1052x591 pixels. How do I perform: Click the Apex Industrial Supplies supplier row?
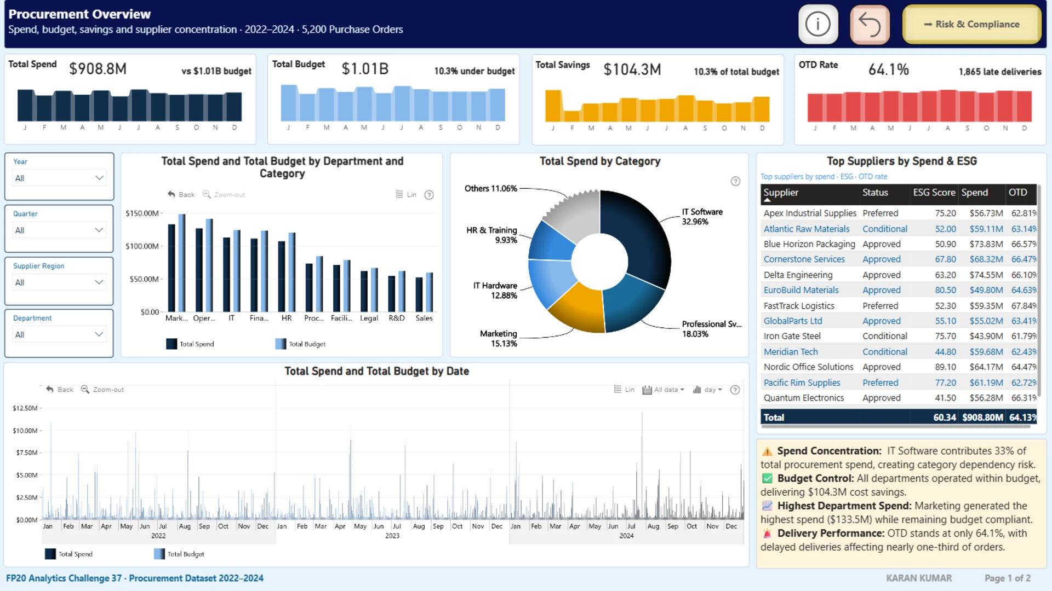pyautogui.click(x=899, y=213)
